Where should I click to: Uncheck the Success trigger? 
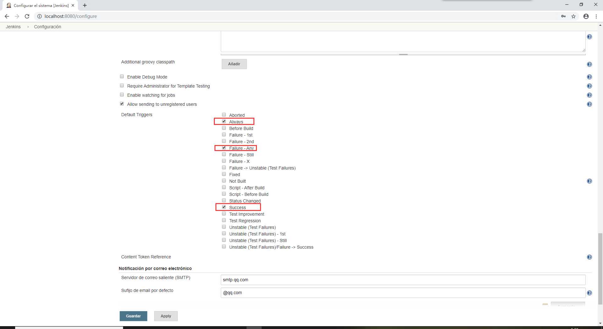[224, 207]
